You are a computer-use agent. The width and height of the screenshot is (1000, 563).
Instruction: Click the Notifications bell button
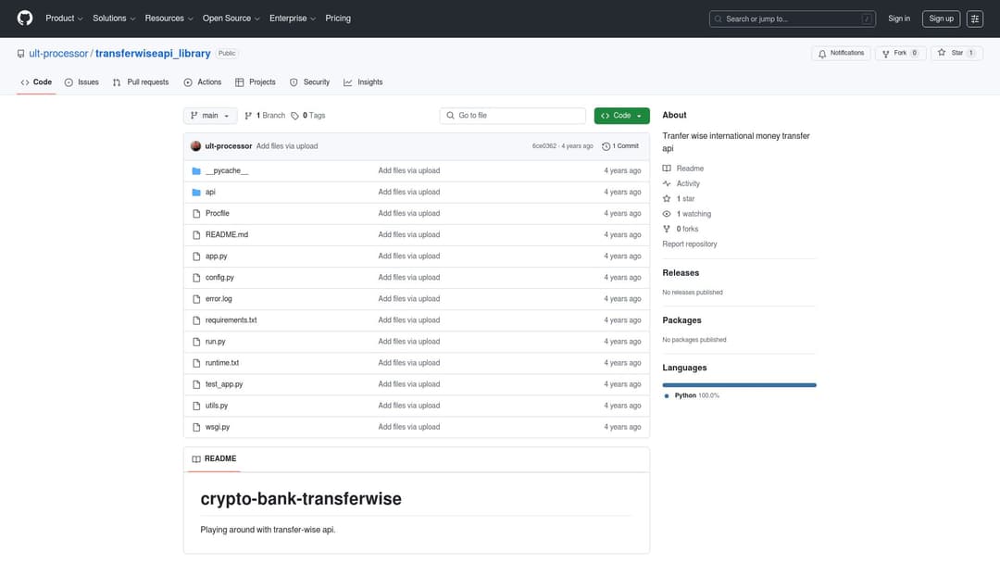click(x=841, y=54)
